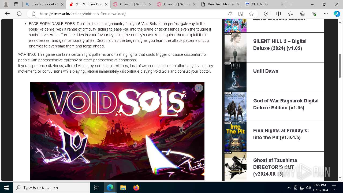Open the Extensions puzzle icon

(266, 14)
